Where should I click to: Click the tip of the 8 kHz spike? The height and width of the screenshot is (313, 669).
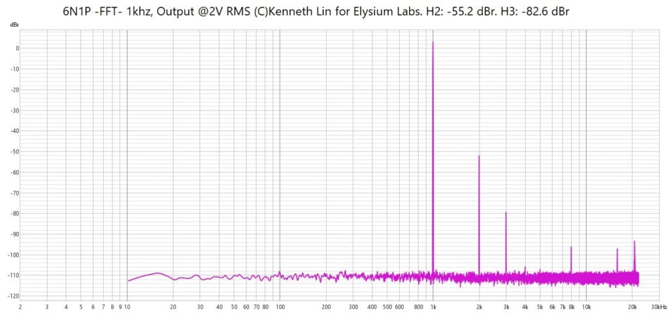[x=571, y=247]
